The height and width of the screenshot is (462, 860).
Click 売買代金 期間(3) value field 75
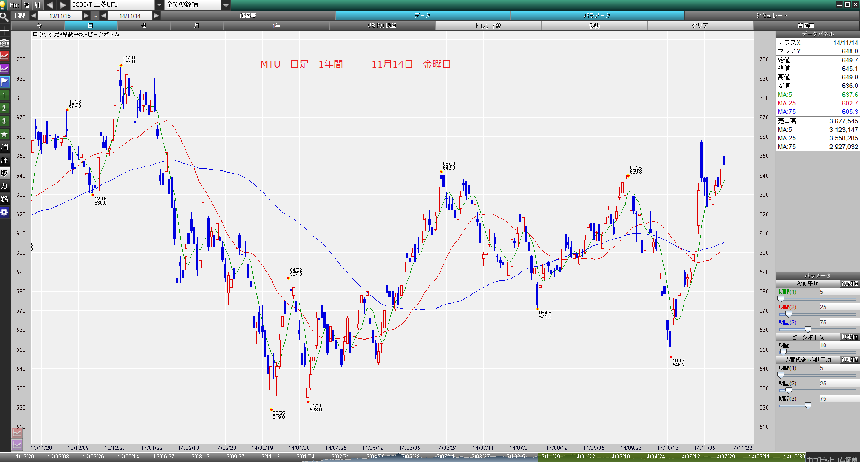pos(839,398)
